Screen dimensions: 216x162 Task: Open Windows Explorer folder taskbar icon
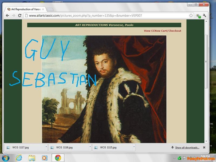(32, 158)
